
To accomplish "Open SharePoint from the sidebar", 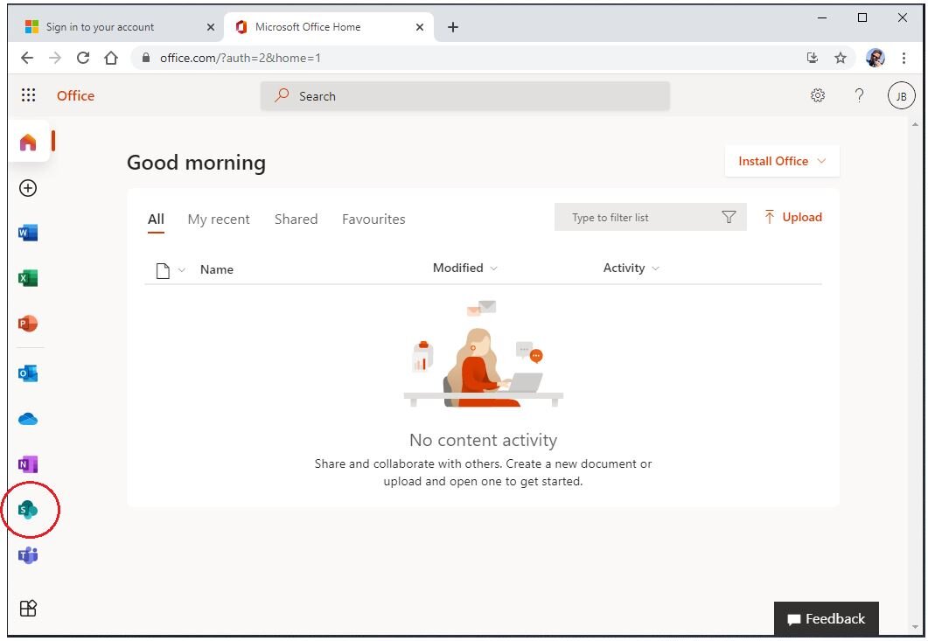I will [28, 510].
